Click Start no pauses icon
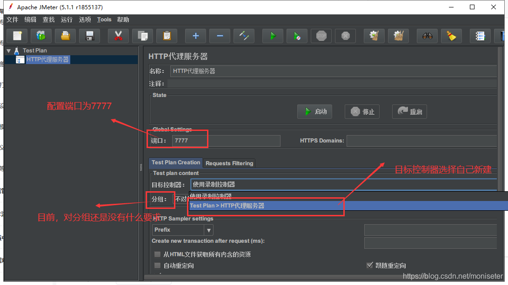This screenshot has width=508, height=285. [297, 36]
